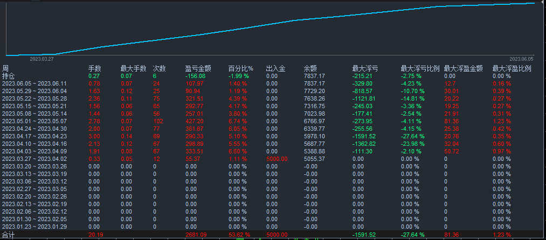The height and width of the screenshot is (240, 546).
Task: Click total profit 2681.09
Action: point(196,235)
